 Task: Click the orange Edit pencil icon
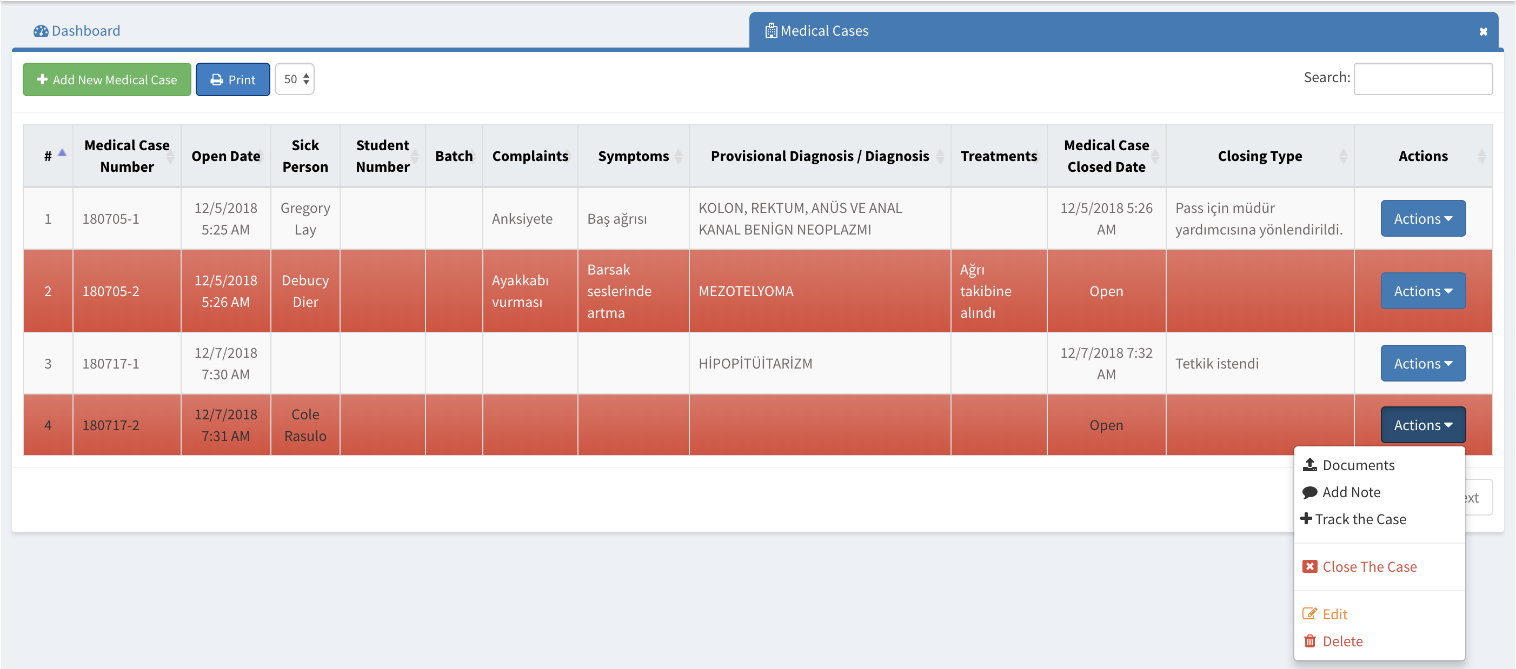click(x=1309, y=614)
